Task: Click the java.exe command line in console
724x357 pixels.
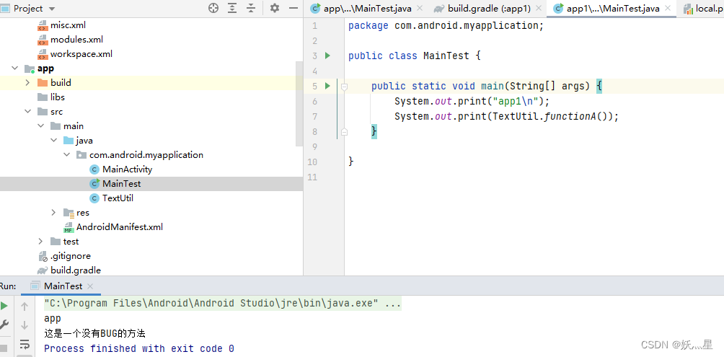Action: 223,304
